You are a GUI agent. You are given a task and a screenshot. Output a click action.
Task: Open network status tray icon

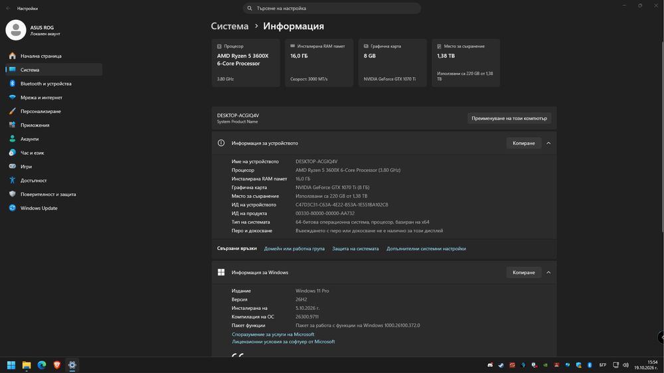point(616,365)
